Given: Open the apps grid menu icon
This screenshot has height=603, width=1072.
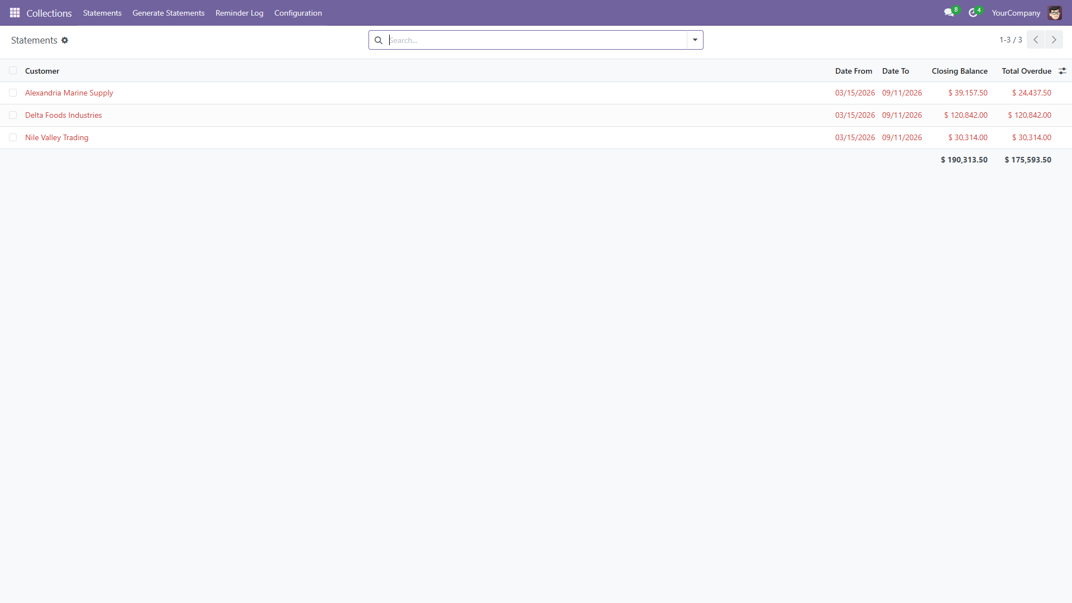Looking at the screenshot, I should click(x=15, y=12).
